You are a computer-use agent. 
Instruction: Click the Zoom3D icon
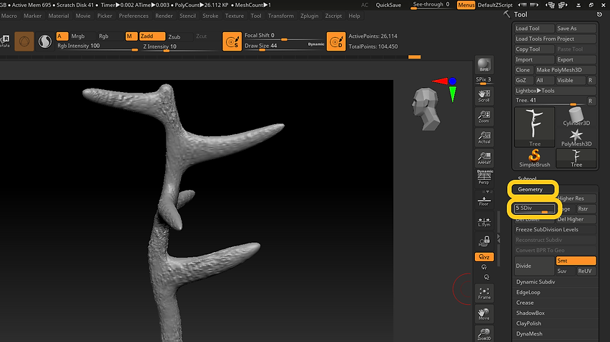tap(484, 334)
